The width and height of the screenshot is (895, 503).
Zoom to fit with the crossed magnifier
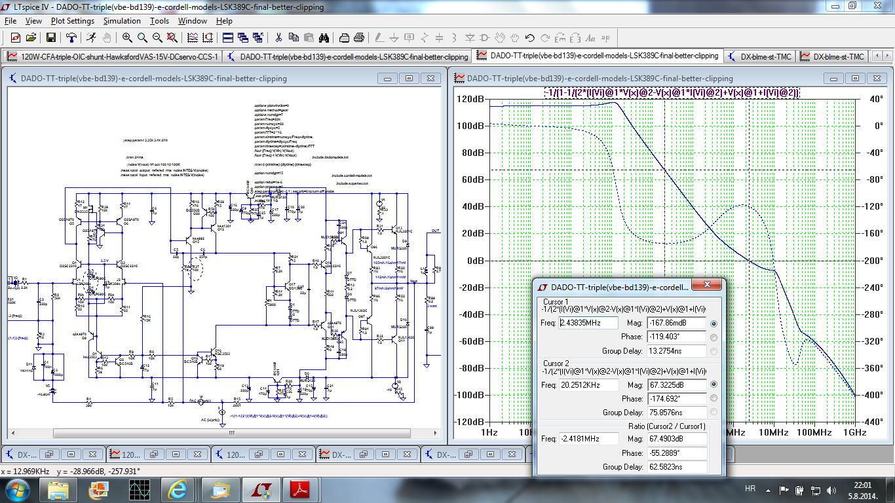(172, 37)
